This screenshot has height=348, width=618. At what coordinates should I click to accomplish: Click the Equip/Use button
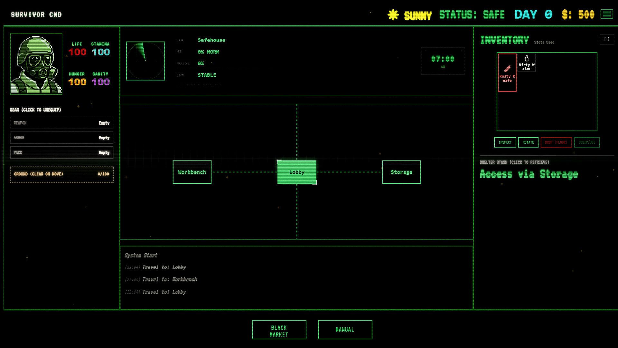[x=586, y=142]
